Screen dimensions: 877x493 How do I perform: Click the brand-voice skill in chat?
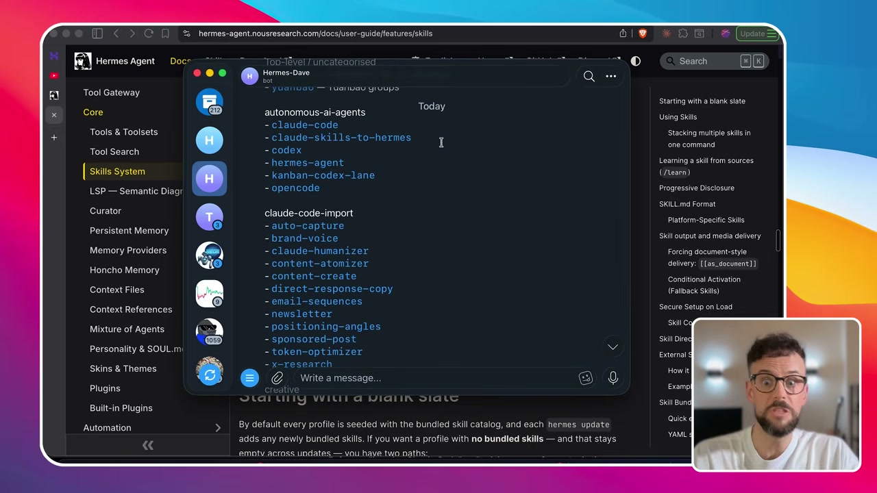tap(305, 238)
